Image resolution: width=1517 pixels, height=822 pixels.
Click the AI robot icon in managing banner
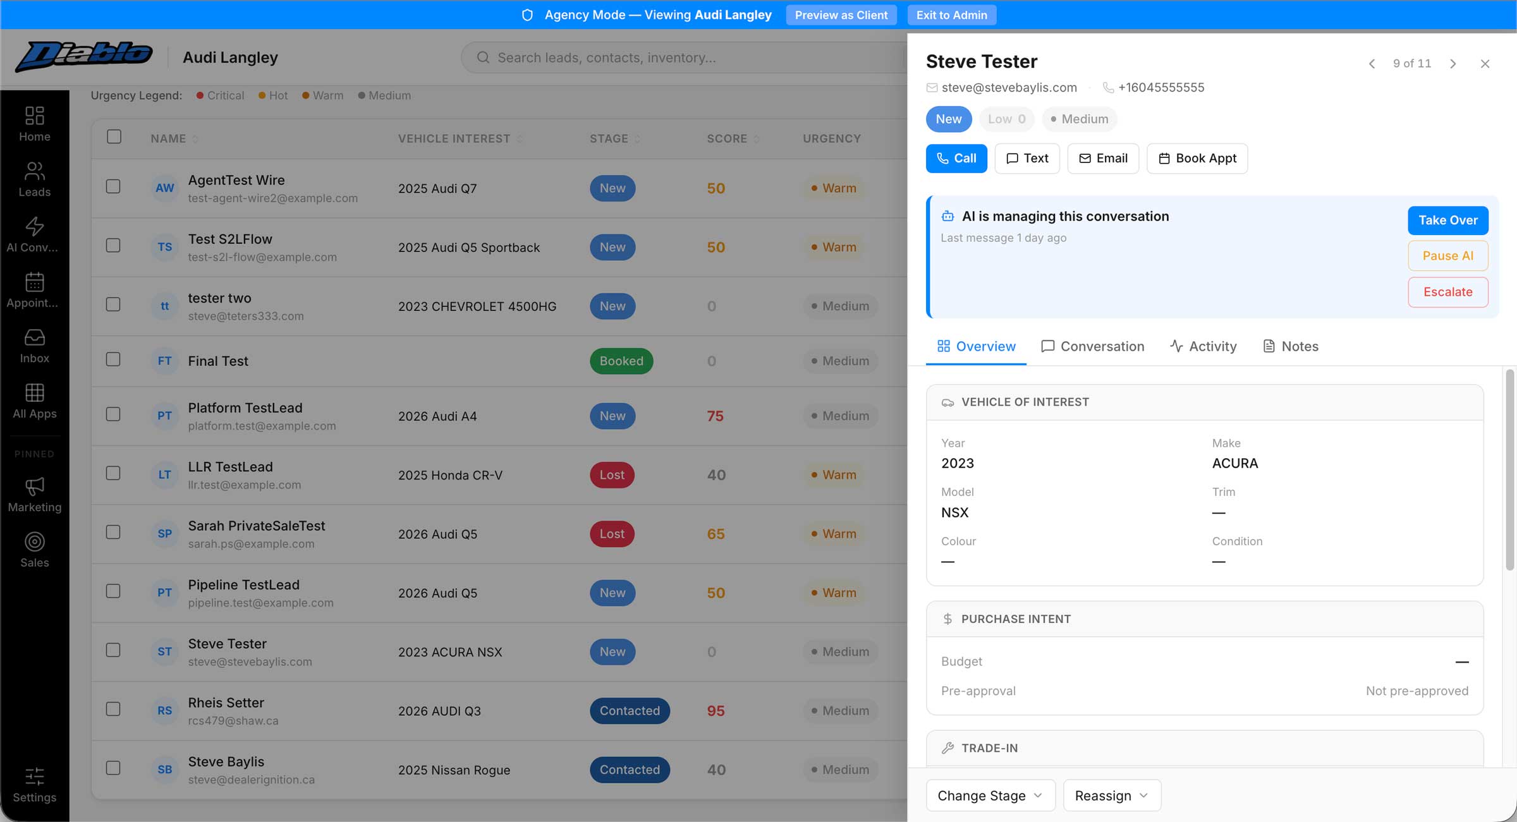point(947,216)
